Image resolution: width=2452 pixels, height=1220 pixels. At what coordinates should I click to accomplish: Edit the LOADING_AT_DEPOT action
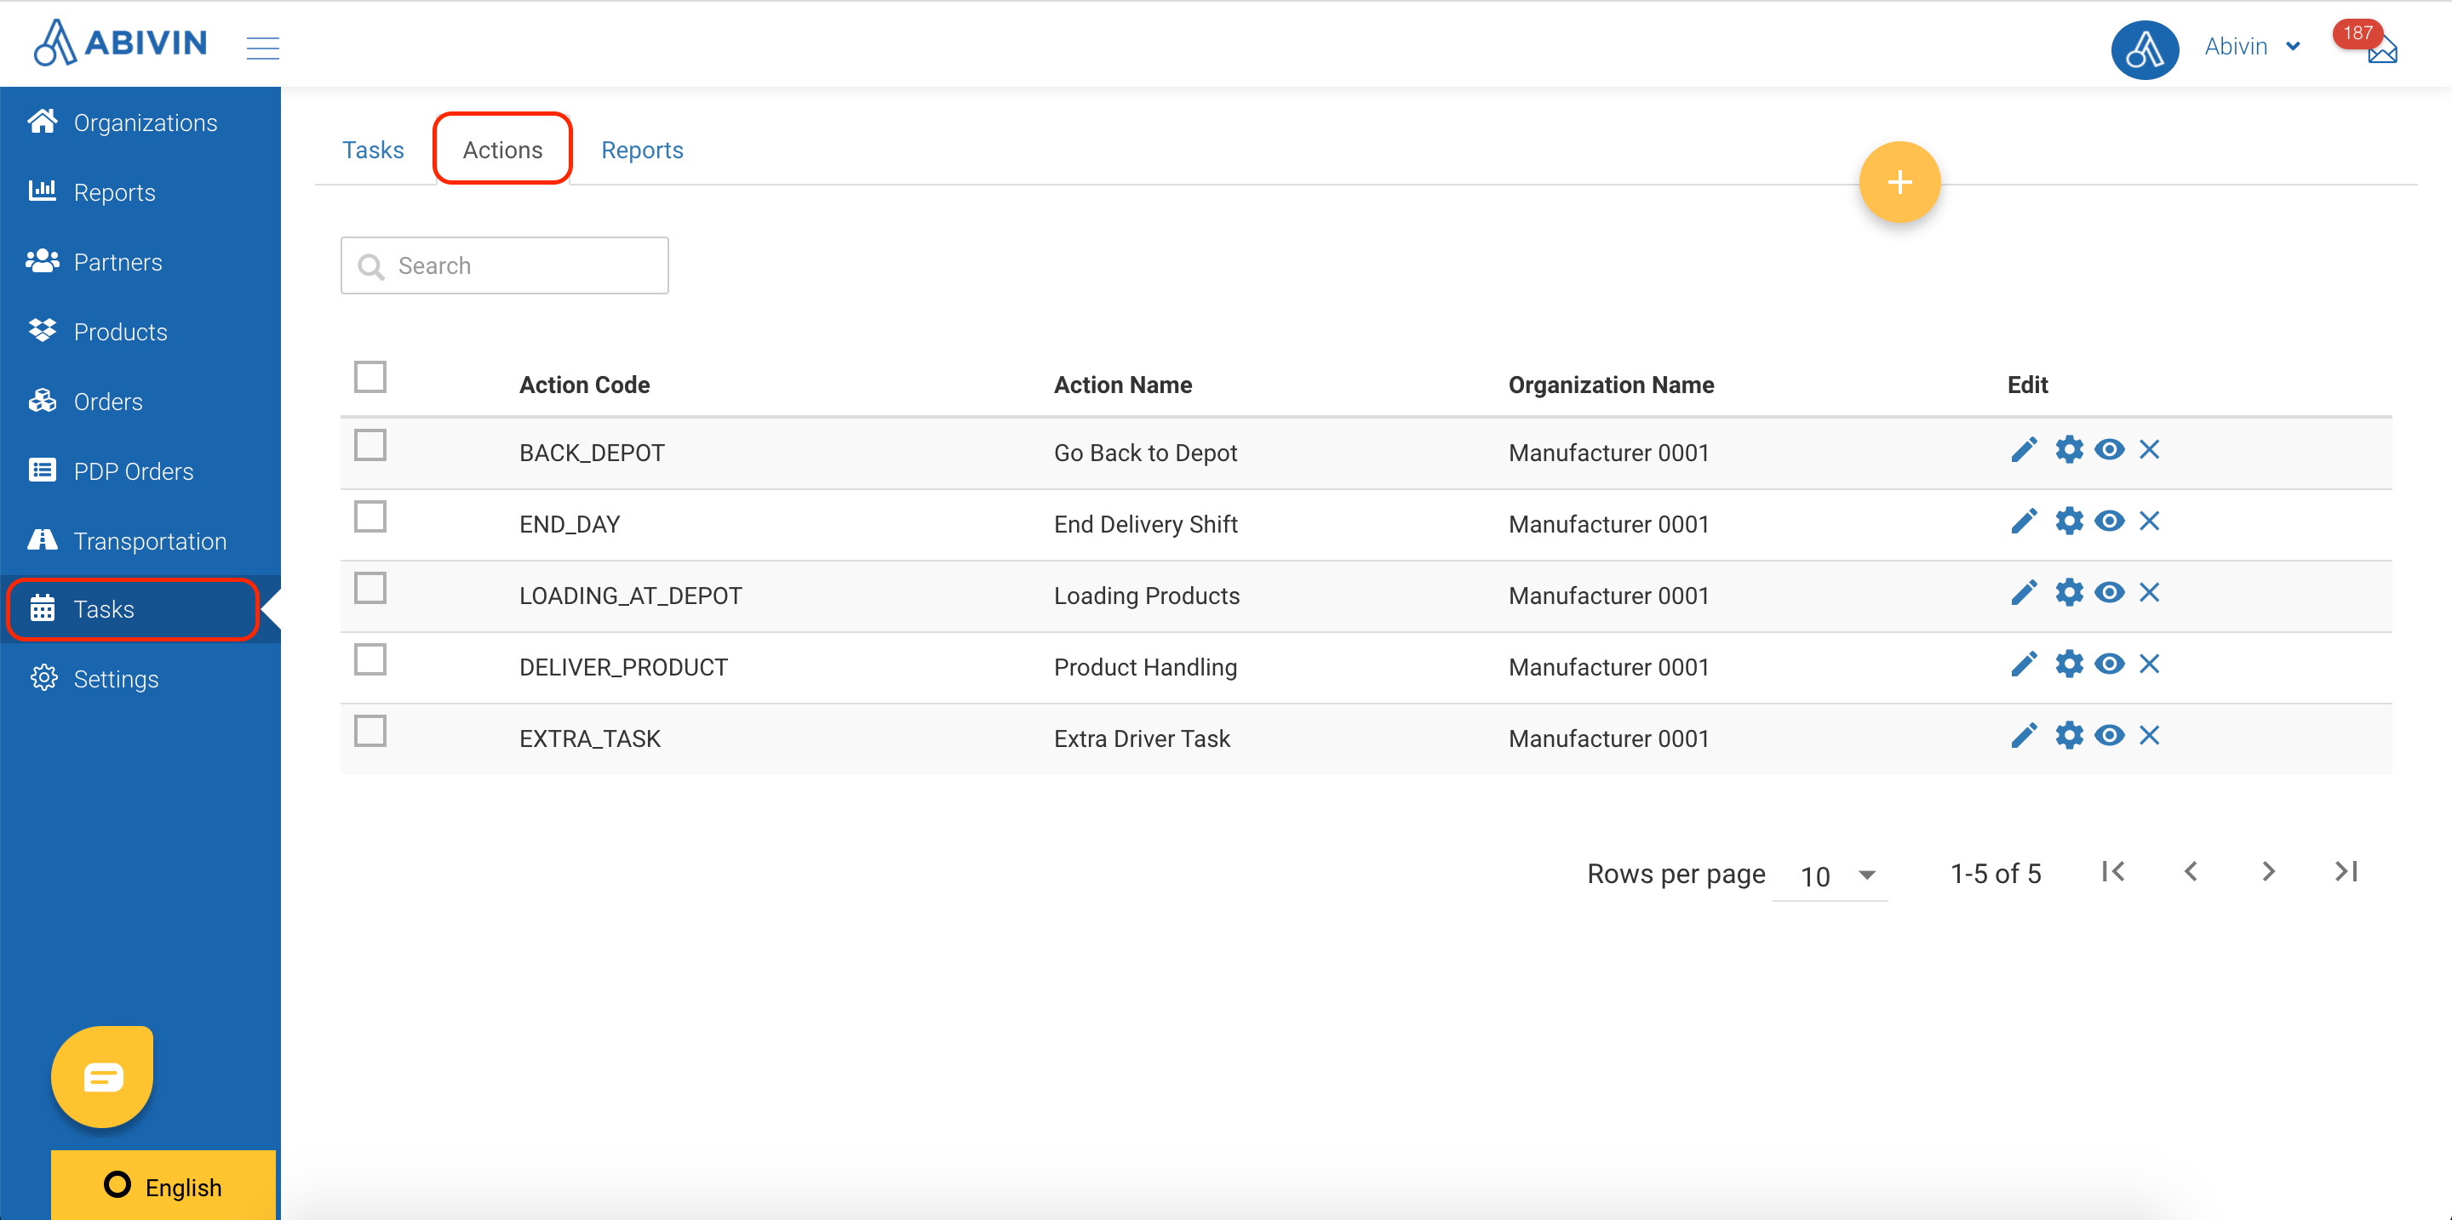point(2024,592)
